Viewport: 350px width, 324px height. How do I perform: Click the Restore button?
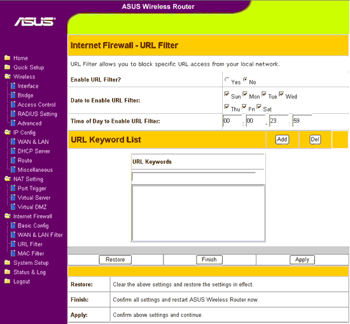point(115,260)
